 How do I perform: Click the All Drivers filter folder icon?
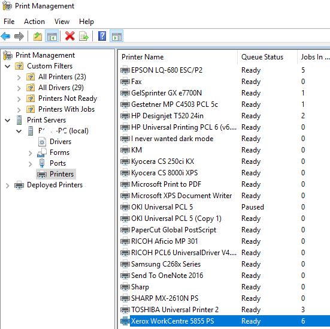coord(31,88)
